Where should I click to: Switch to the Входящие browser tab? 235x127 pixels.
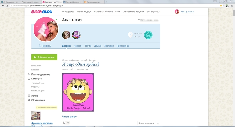10,2
